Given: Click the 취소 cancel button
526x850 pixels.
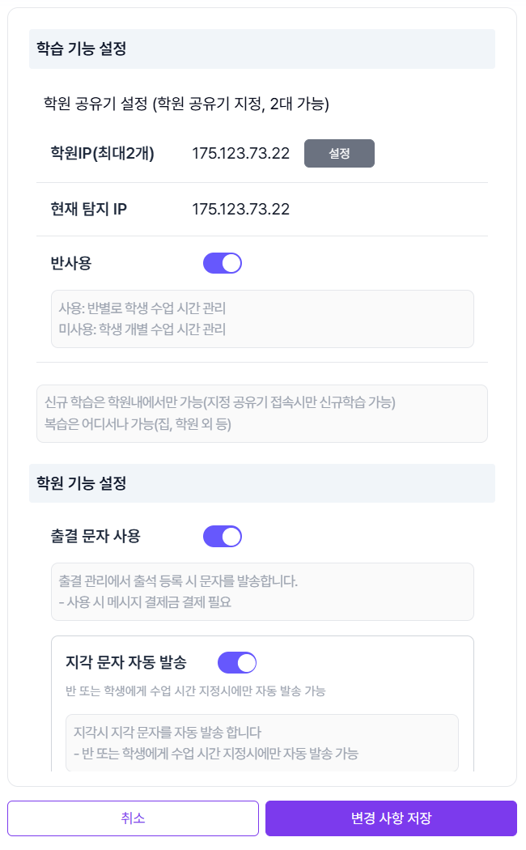Looking at the screenshot, I should (x=133, y=818).
